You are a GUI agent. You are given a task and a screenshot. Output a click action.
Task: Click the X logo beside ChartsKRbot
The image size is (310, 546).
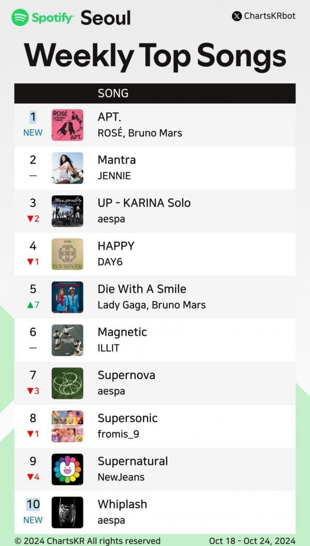[237, 16]
